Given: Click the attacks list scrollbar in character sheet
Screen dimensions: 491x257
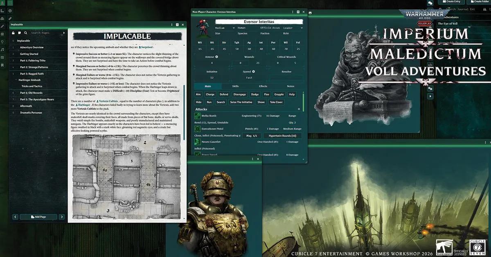Looking at the screenshot, I should (x=303, y=102).
